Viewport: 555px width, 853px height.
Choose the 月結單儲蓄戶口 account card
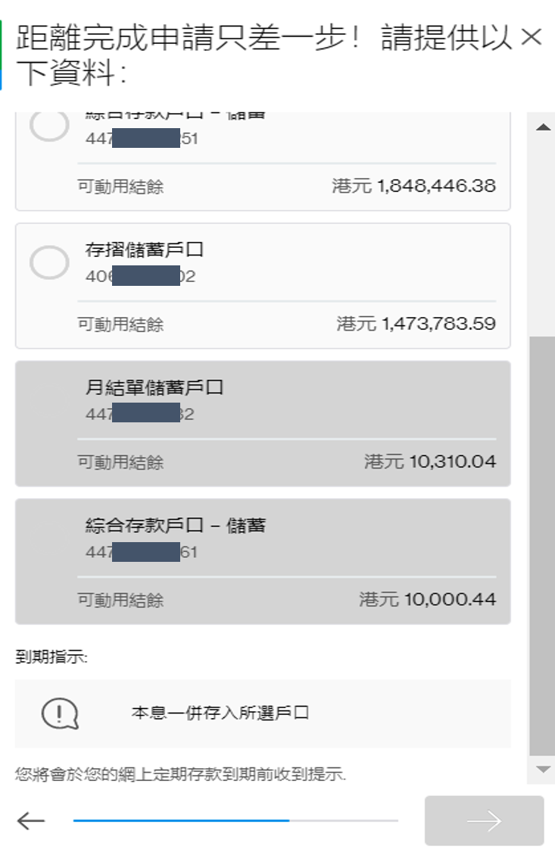click(263, 423)
